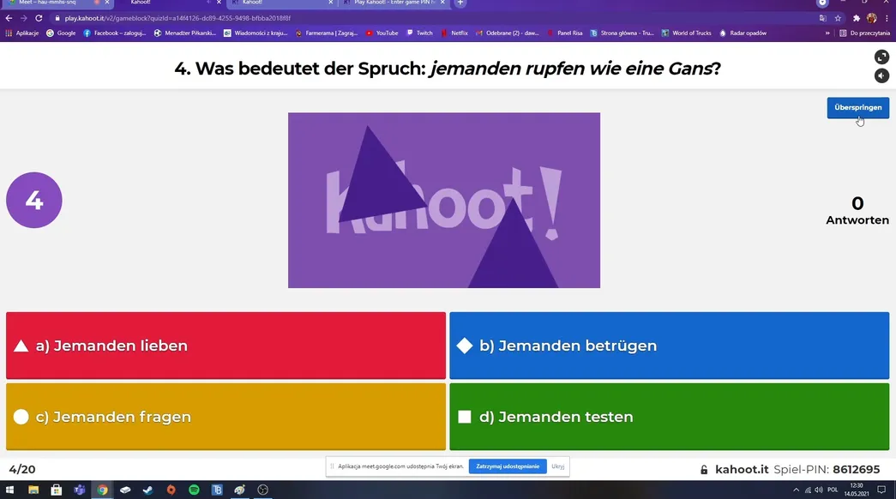
Task: Click the Kahoot logo image
Action: [x=444, y=200]
